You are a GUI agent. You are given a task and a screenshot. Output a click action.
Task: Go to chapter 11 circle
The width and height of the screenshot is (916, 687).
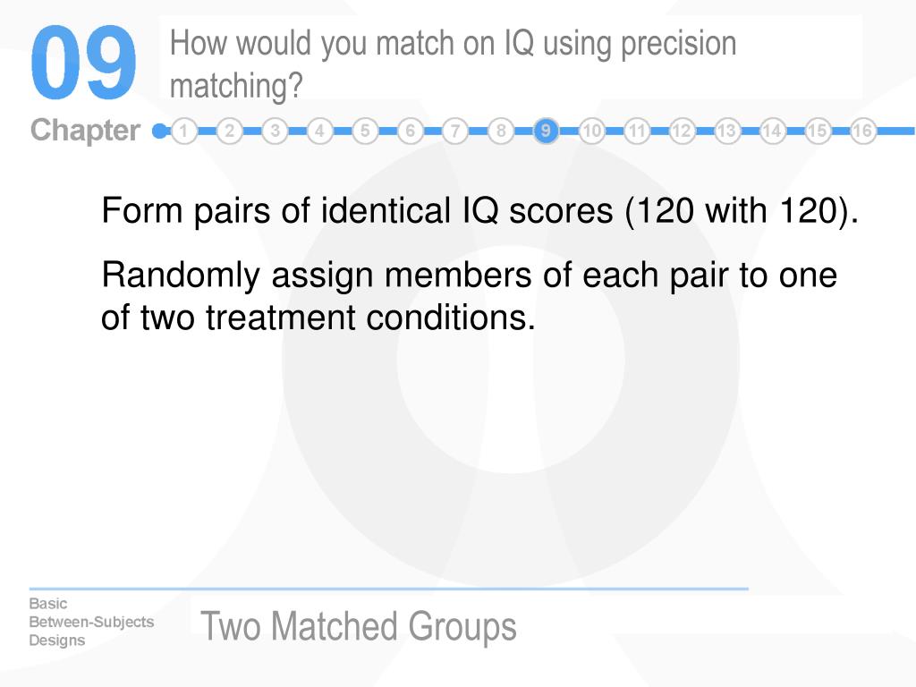(x=636, y=131)
